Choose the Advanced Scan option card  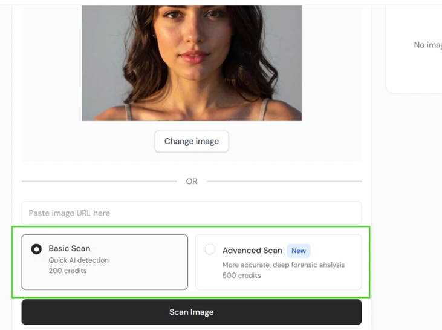278,262
